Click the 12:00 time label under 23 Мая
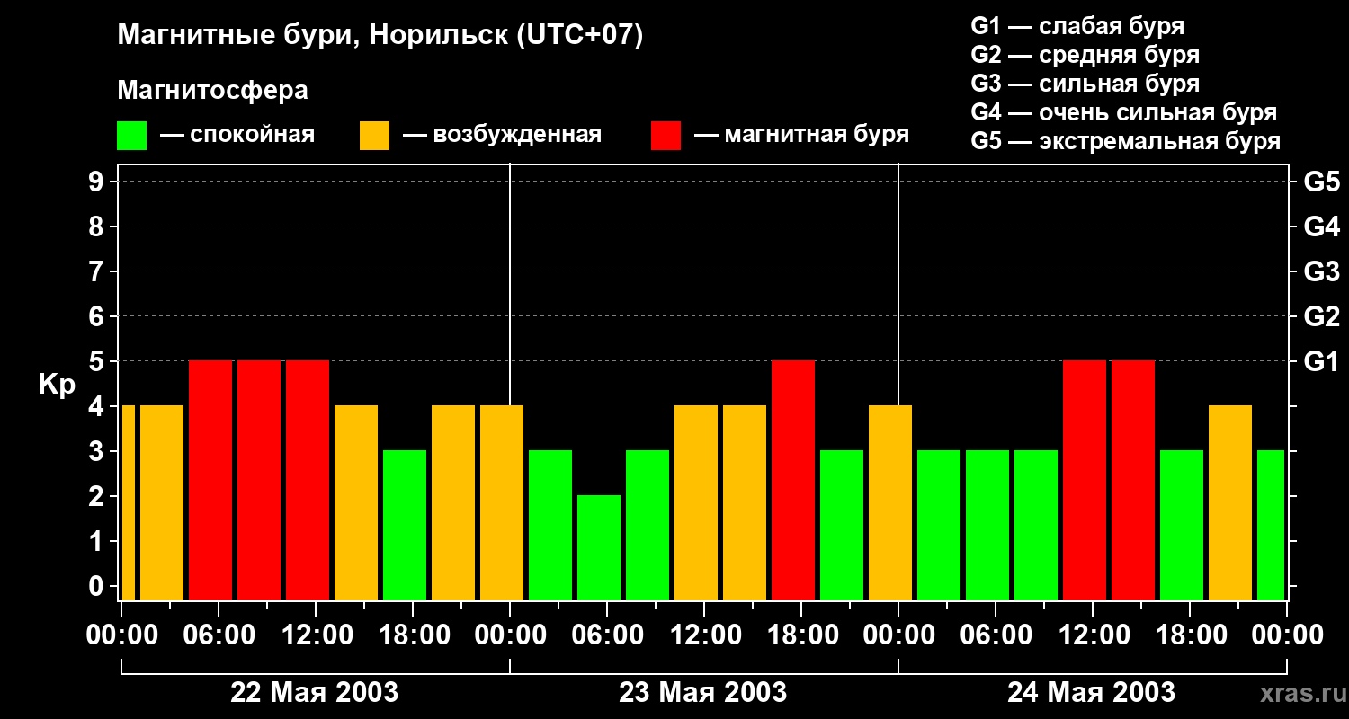Viewport: 1349px width, 719px height. pos(704,635)
